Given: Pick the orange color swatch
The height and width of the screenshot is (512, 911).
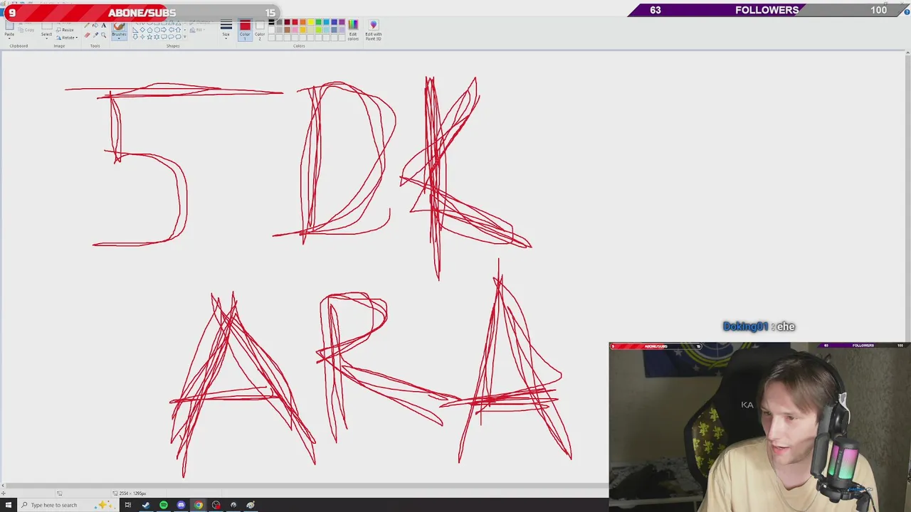Looking at the screenshot, I should pos(302,22).
